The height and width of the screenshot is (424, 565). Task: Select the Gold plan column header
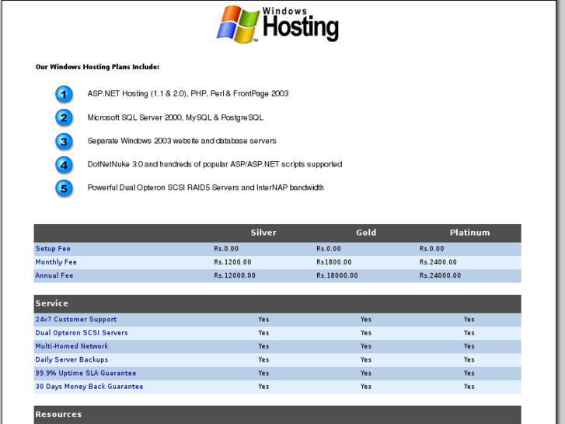tap(366, 233)
